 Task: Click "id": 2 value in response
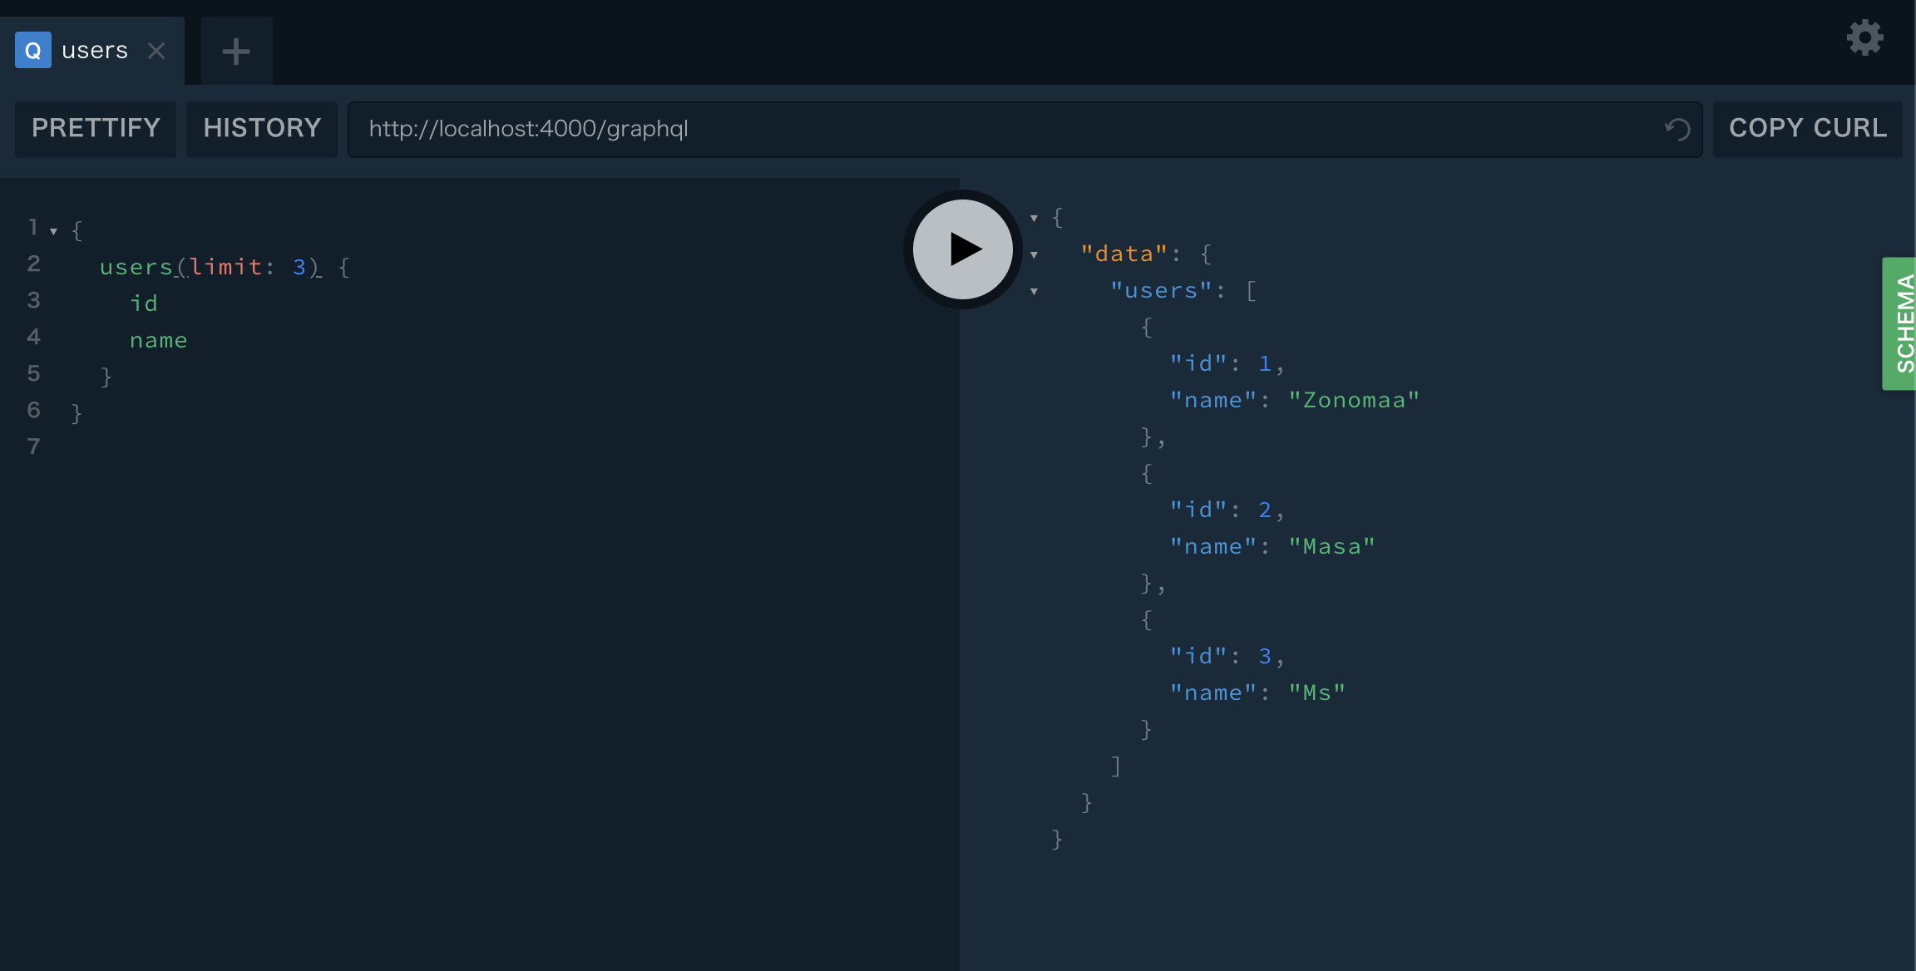(x=1265, y=510)
